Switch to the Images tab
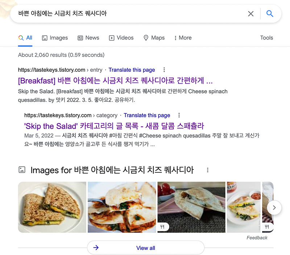Screen dimensions: 290x255 coord(55,38)
